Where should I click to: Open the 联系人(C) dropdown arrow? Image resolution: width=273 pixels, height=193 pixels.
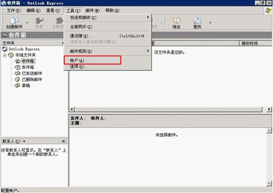tap(24, 141)
